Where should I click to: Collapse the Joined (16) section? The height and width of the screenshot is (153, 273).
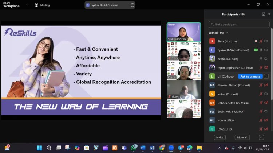227,33
